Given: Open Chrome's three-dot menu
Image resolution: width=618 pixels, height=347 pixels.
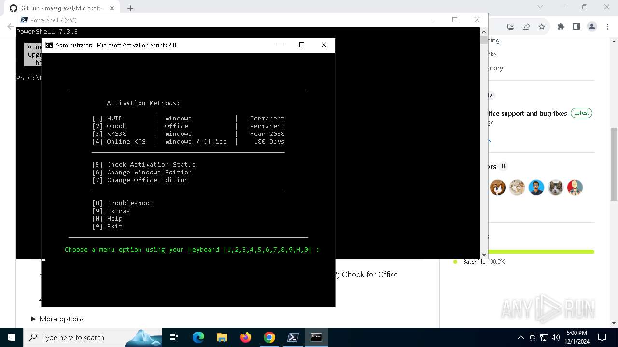Looking at the screenshot, I should coord(607,27).
